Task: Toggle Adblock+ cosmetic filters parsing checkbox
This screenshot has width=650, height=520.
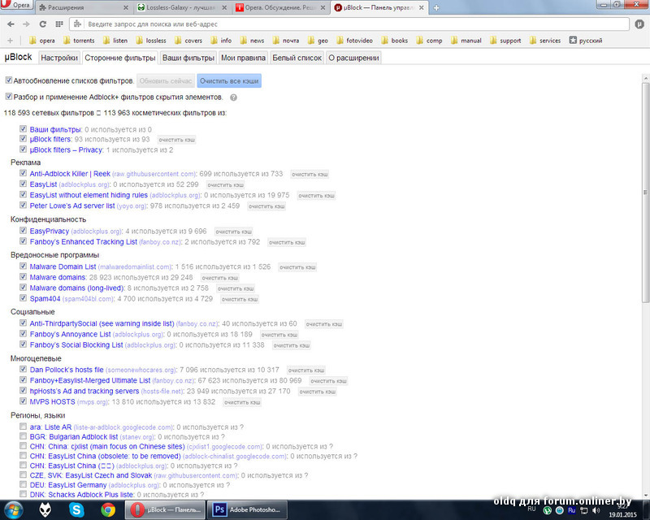Action: pos(9,97)
